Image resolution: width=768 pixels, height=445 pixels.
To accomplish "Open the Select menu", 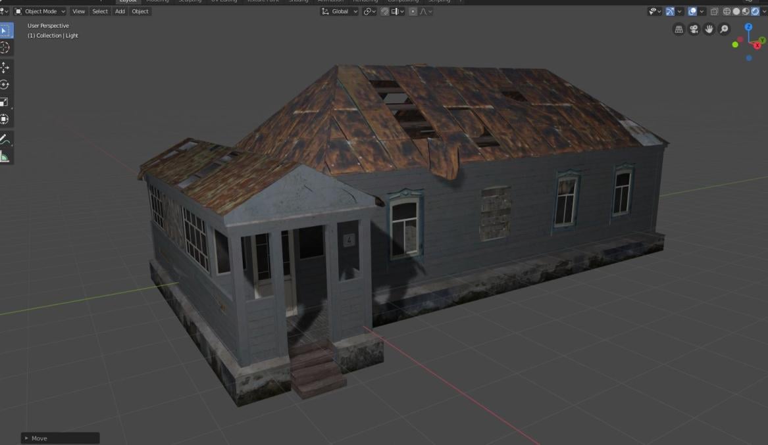I will pos(100,11).
